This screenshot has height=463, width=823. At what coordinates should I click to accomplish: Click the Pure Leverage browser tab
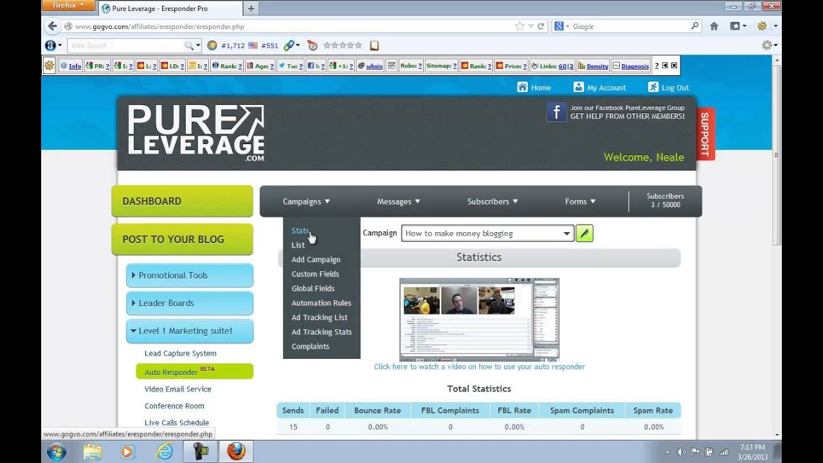(x=170, y=8)
